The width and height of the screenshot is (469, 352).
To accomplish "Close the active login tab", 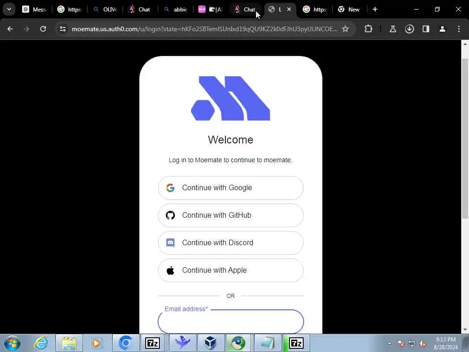I will click(289, 9).
